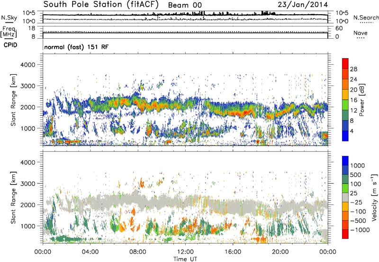Click the 'Power [dB]' colorbar label
Viewport: 379px width, 262px height.
click(x=362, y=100)
